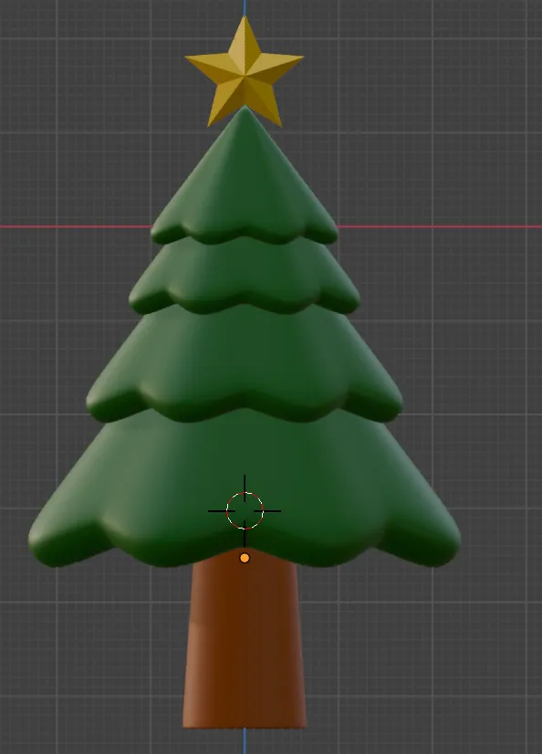This screenshot has height=754, width=542.
Task: Select the second green foliage tier from top
Action: pyautogui.click(x=245, y=277)
